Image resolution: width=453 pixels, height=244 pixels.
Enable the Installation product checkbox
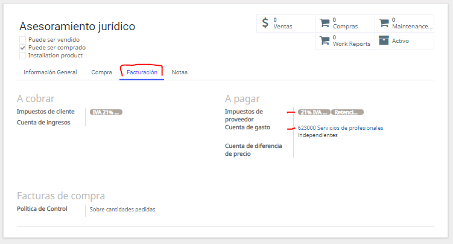coord(22,56)
